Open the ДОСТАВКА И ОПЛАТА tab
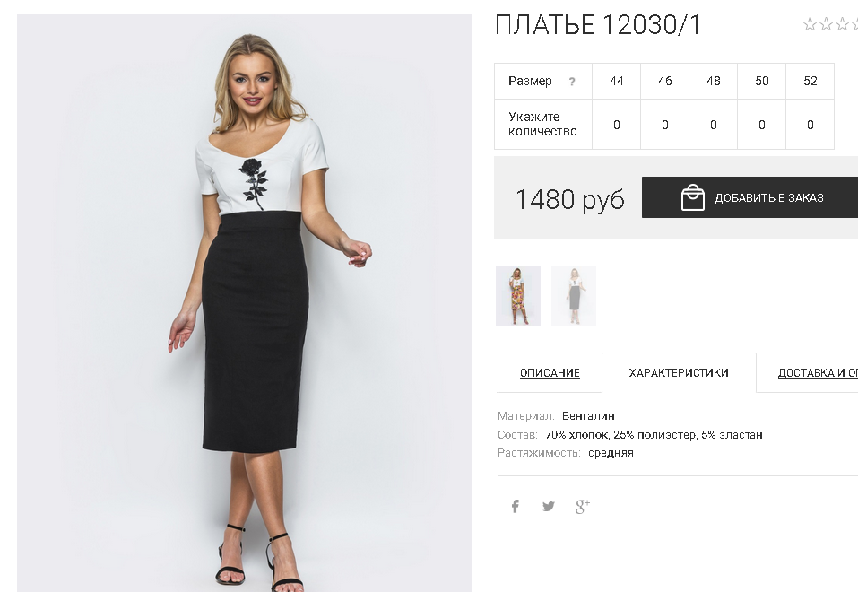The width and height of the screenshot is (858, 592). pyautogui.click(x=818, y=373)
